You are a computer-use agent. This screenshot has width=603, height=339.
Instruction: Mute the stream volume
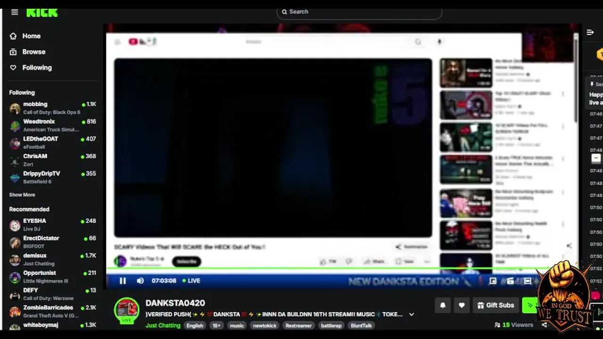140,281
